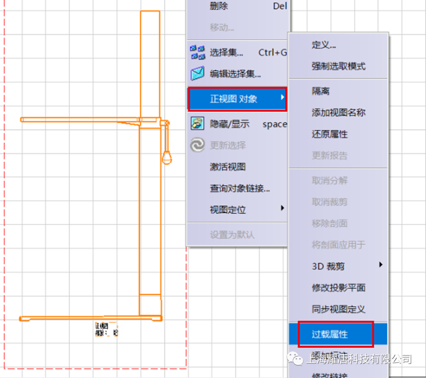Screen dimensions: 426x378
Task: Click the orange pendant lamp in drawing
Action: click(x=167, y=156)
